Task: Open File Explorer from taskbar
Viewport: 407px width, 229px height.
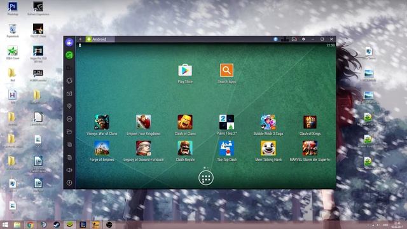Action: pos(17,225)
